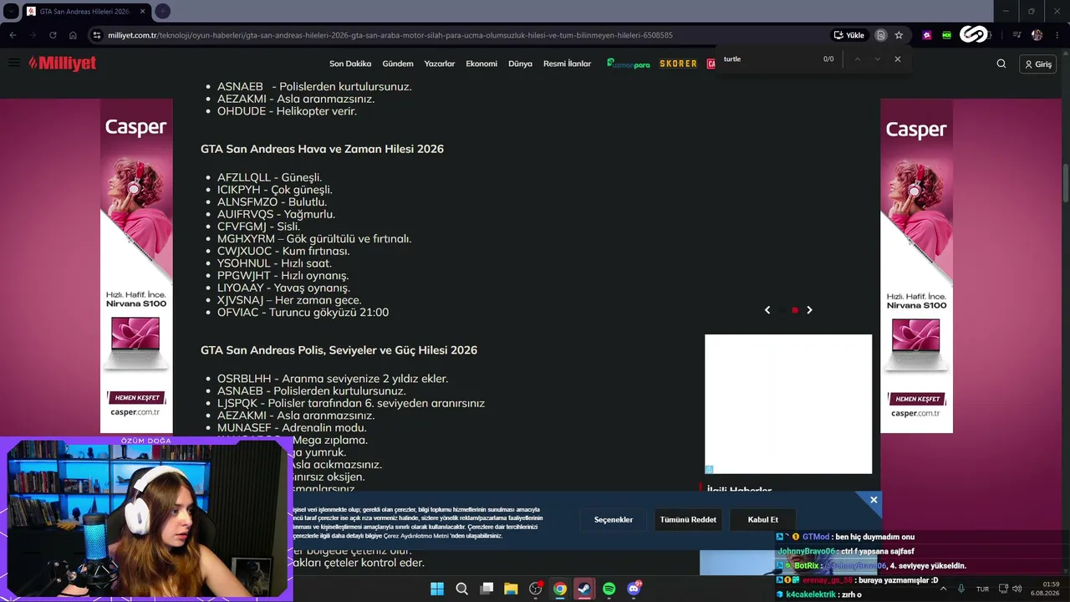
Task: Switch to Chrome on taskbar
Action: tap(560, 589)
